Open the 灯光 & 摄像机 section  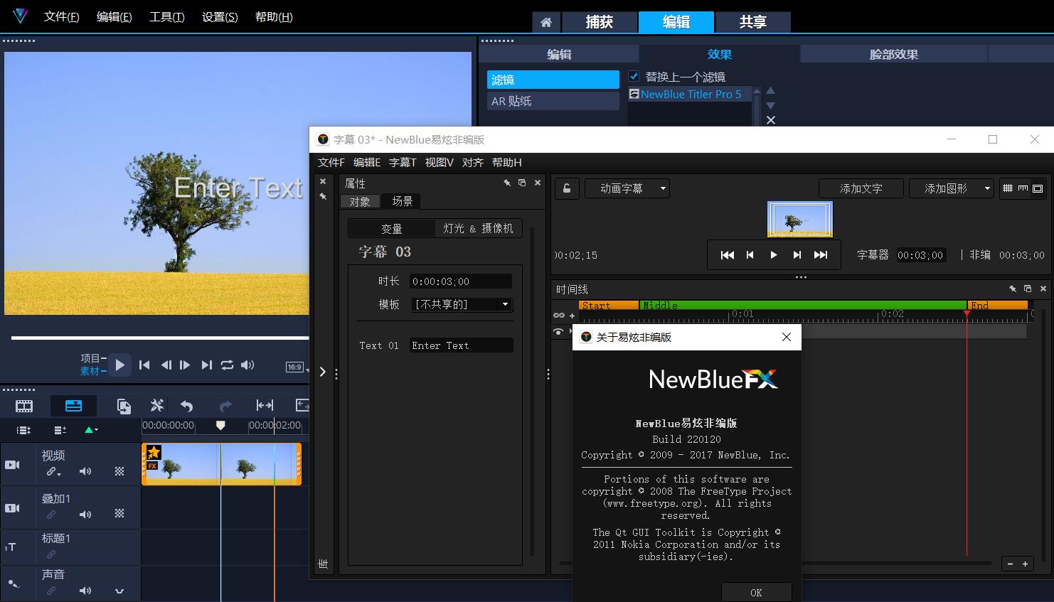(478, 228)
